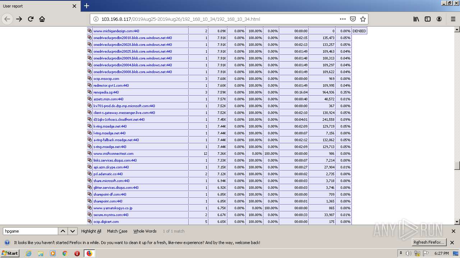Toggle Match Case in find bar
The width and height of the screenshot is (460, 258).
coord(117,231)
